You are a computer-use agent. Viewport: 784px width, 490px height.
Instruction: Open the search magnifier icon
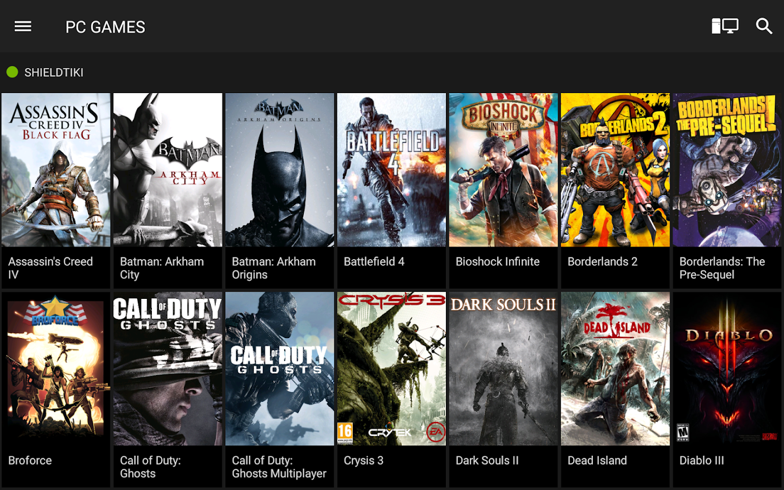[x=764, y=26]
